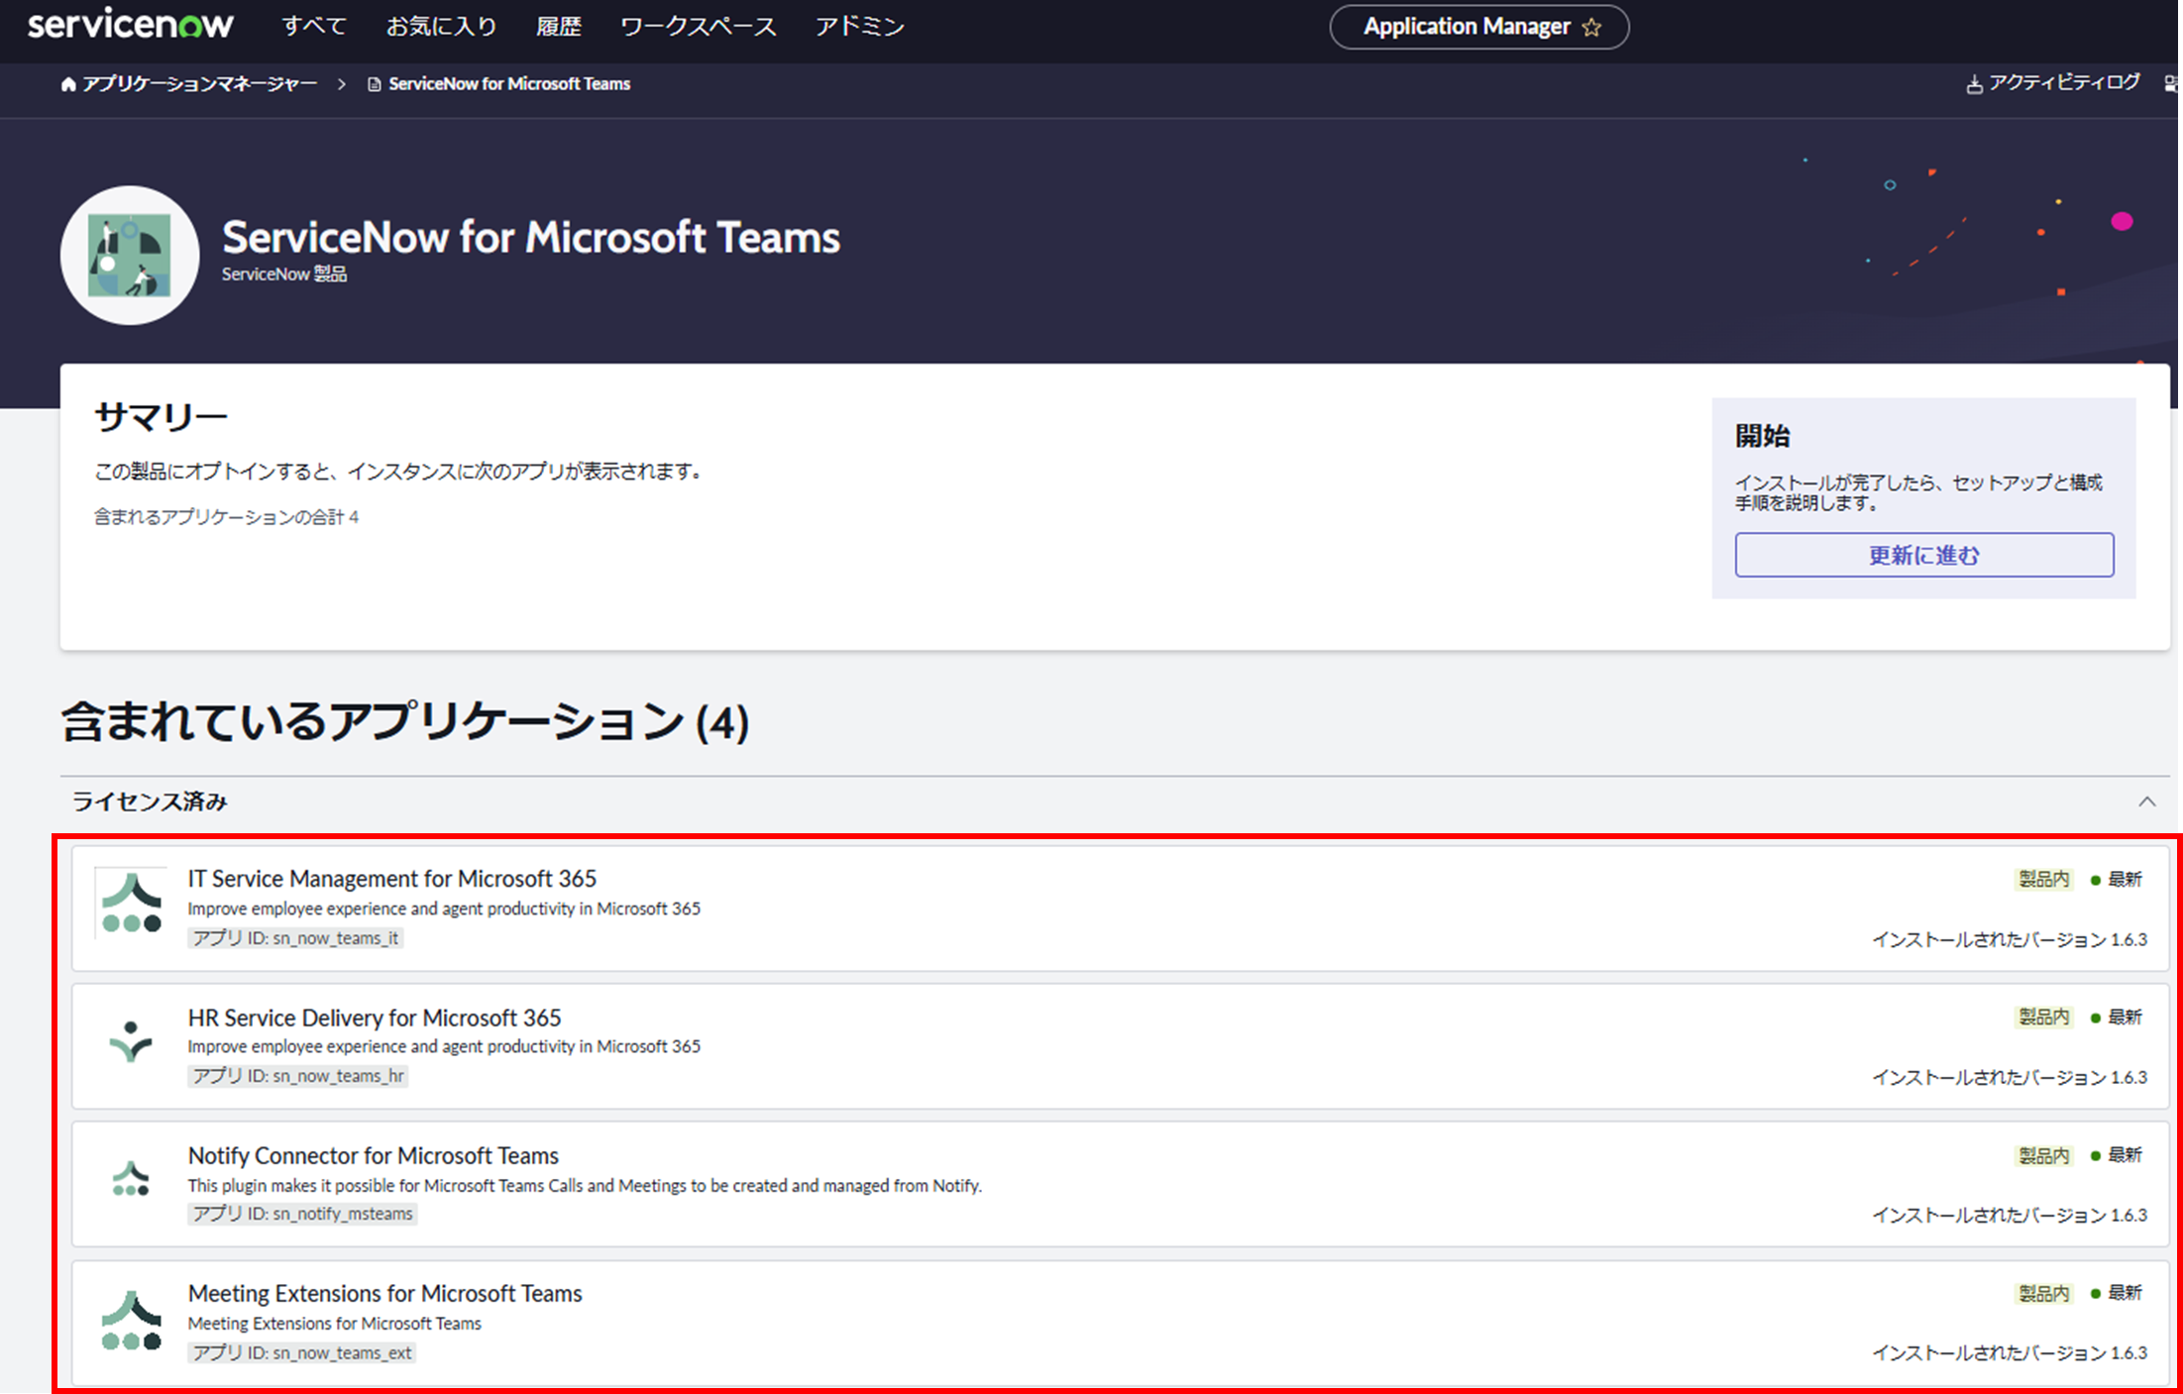This screenshot has height=1394, width=2183.
Task: Click the ServiceNow for Microsoft Teams round product icon
Action: tap(130, 256)
